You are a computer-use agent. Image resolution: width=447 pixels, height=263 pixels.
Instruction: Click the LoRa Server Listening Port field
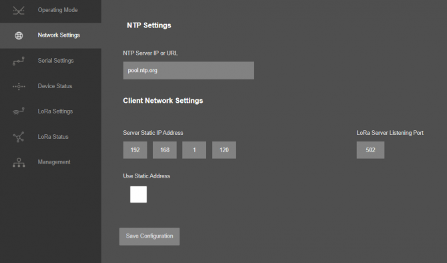click(x=370, y=150)
